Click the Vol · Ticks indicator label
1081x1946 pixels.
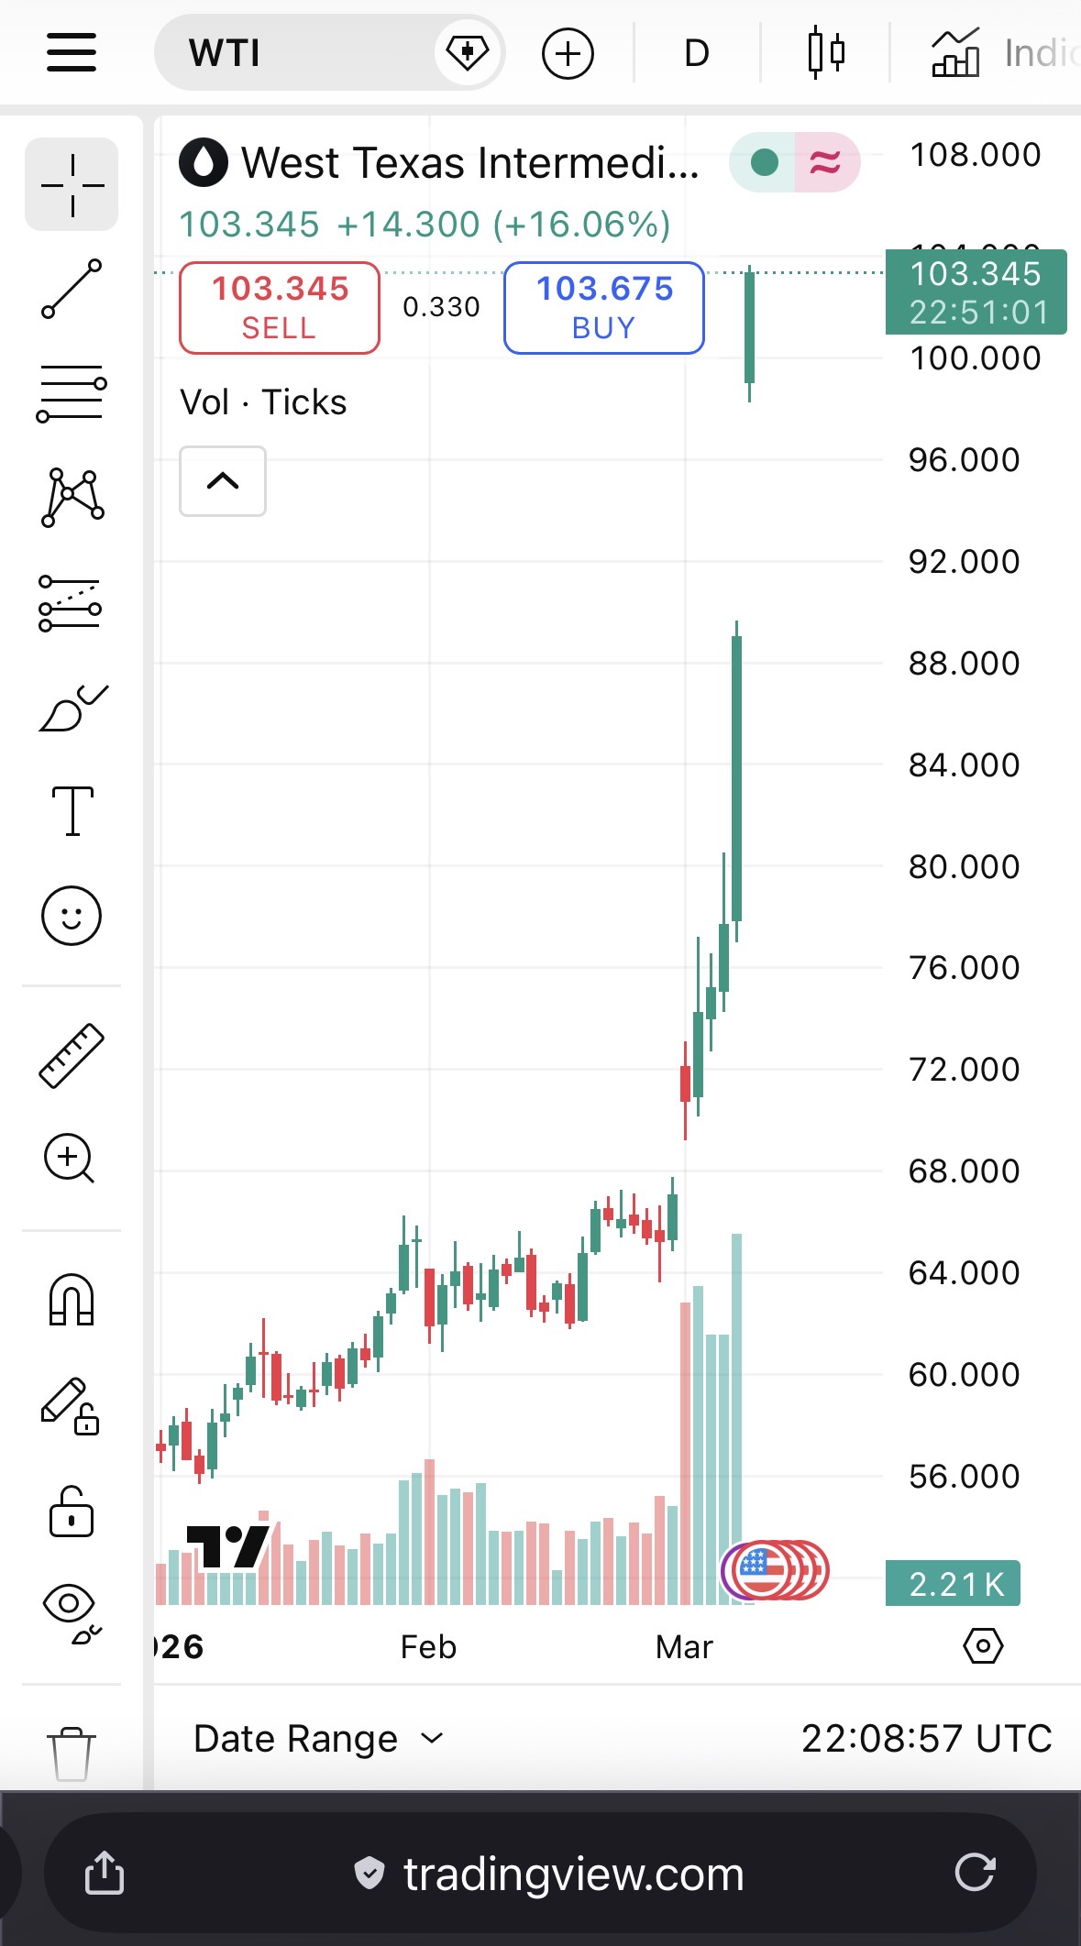click(264, 402)
